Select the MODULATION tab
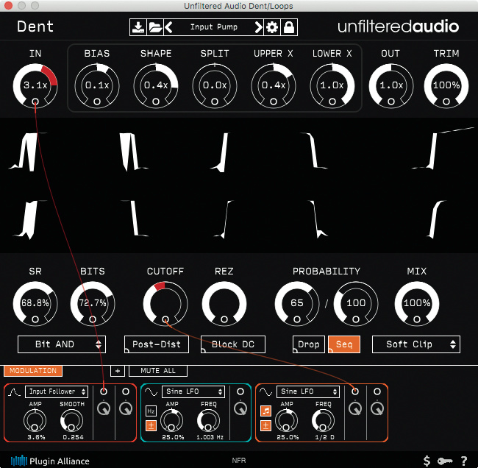 (x=32, y=371)
